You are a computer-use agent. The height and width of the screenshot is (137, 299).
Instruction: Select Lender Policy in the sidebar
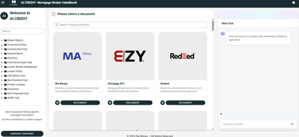(15, 71)
